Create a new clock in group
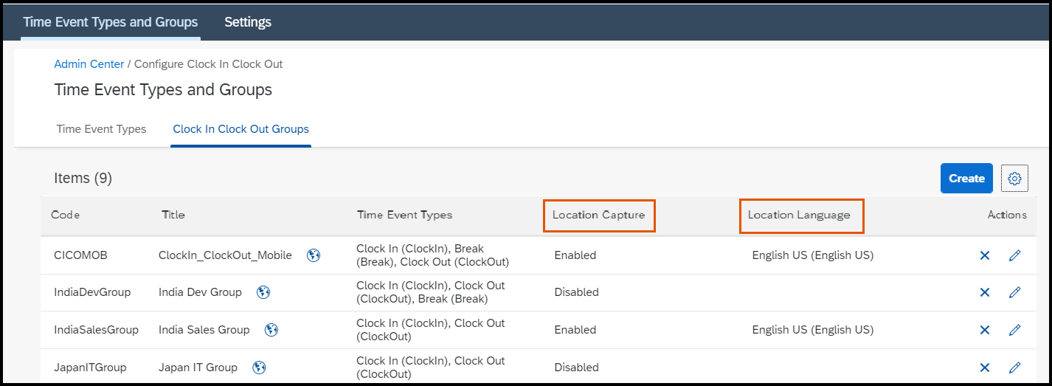 966,179
